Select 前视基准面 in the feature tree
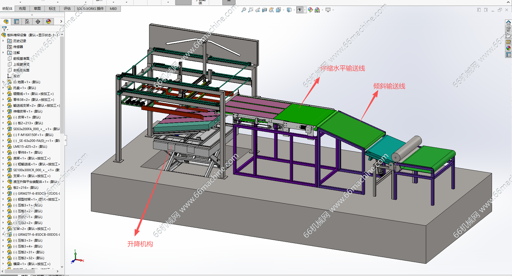Viewport: 512px width, 276px height. (21, 58)
